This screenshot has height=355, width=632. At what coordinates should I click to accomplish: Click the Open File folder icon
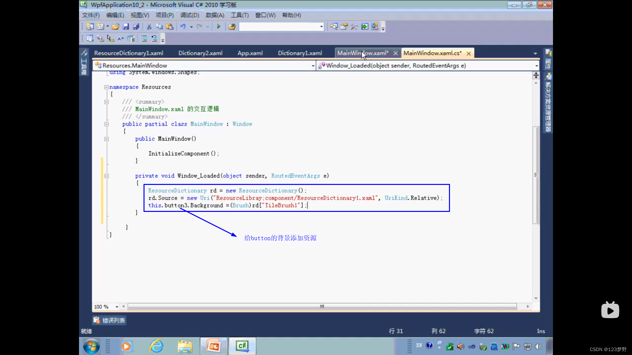click(116, 27)
